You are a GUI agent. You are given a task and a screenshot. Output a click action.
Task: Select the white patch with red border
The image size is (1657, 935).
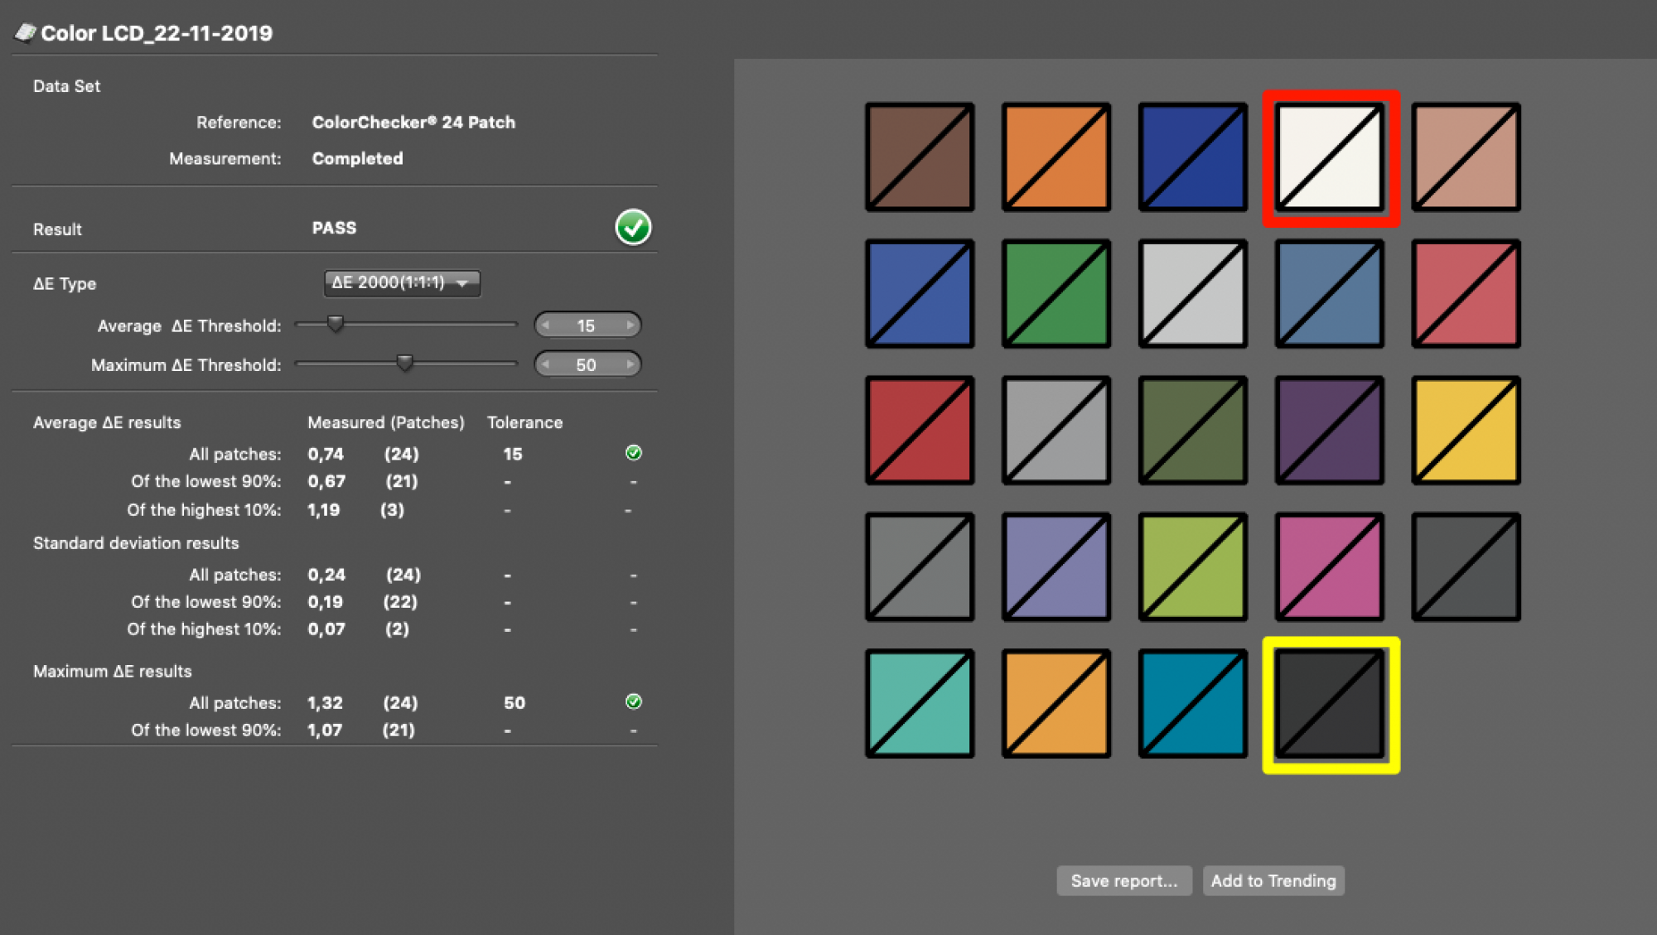point(1330,157)
